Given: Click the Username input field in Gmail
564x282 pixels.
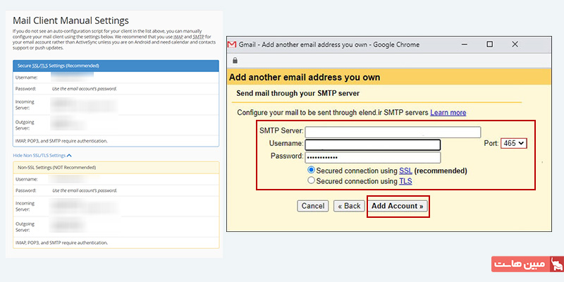Looking at the screenshot, I should (x=373, y=145).
